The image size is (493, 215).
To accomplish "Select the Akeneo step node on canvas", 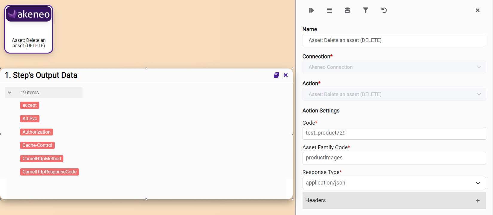I will [29, 29].
